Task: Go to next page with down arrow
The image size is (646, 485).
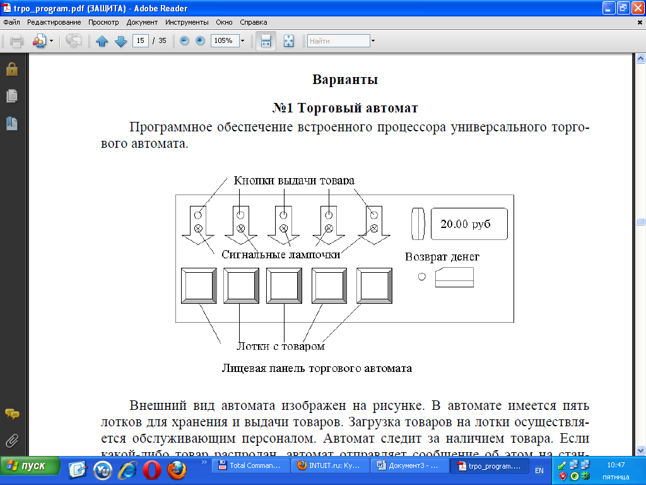Action: point(120,41)
